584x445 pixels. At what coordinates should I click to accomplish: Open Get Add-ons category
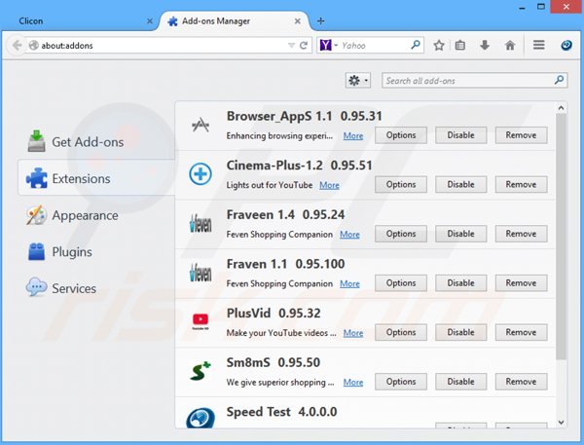96,142
